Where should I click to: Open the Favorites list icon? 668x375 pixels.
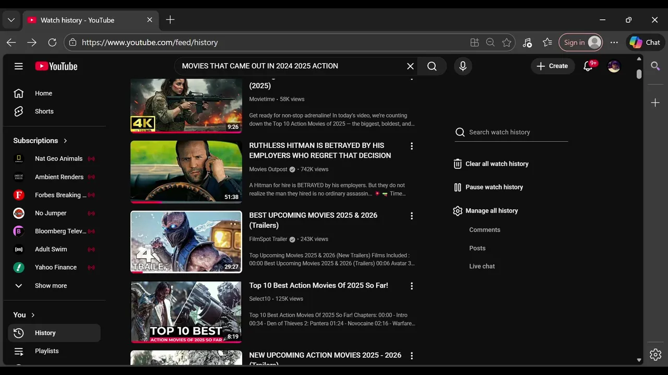547,43
